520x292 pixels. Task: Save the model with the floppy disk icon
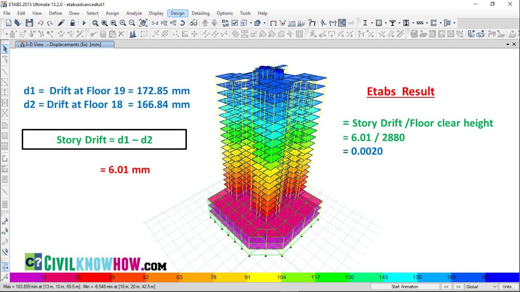coord(29,23)
